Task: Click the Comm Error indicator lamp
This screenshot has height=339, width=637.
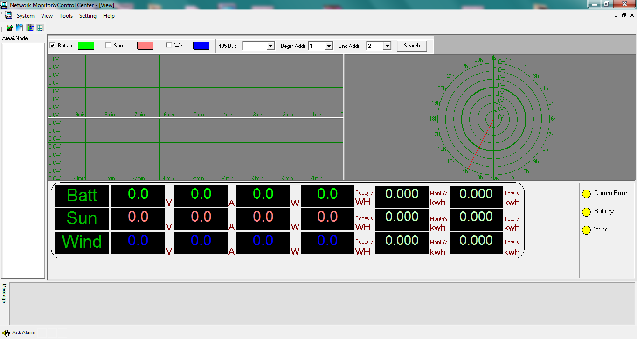Action: (x=587, y=193)
